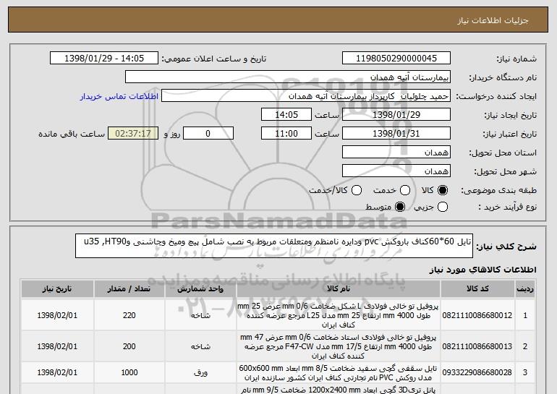The width and height of the screenshot is (557, 394).
Task: Click the validity date field 1398/01/31
Action: pyautogui.click(x=396, y=134)
